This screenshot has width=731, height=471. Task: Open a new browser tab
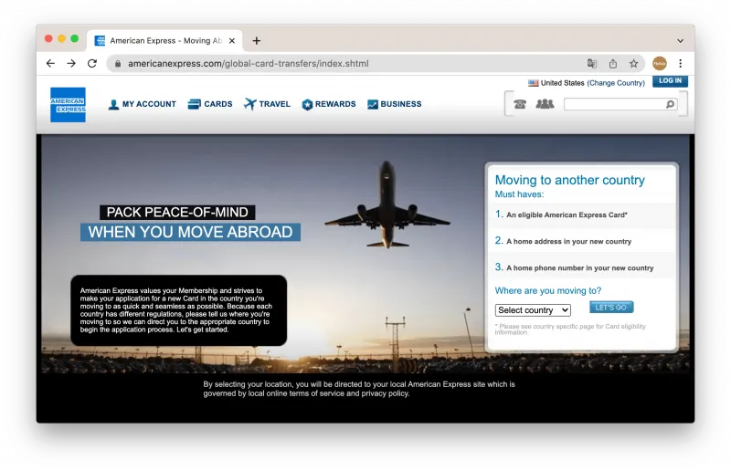257,41
